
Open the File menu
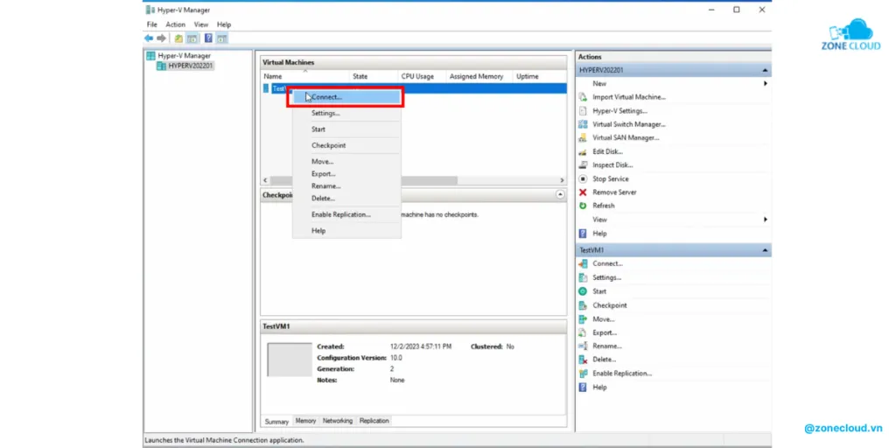tap(152, 24)
